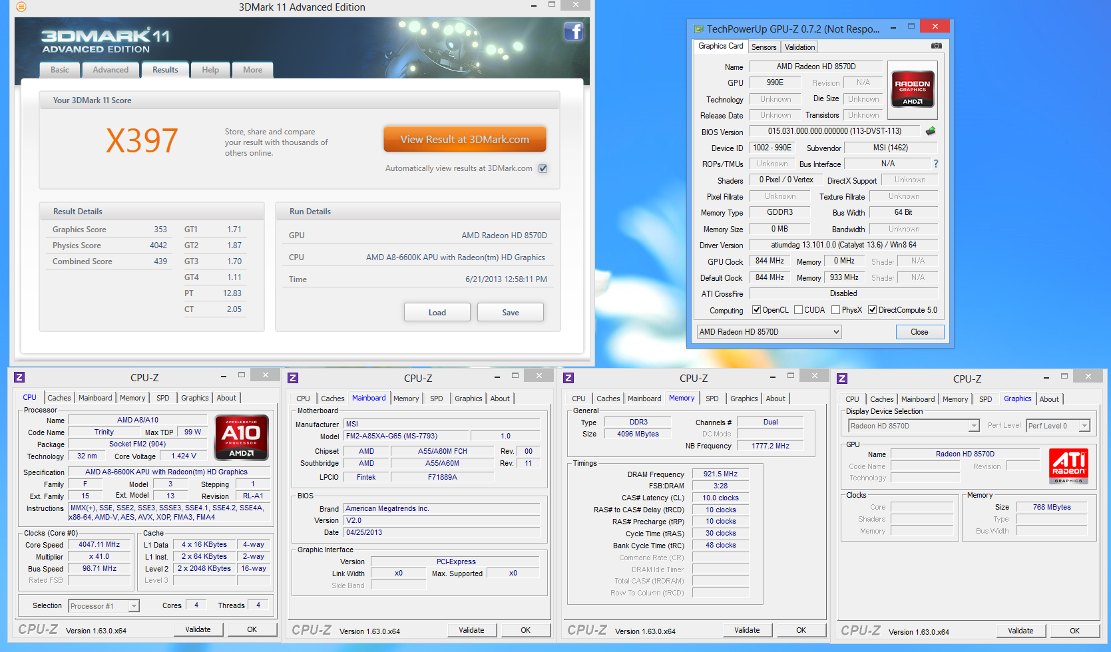1111x652 pixels.
Task: Click the CPU-Z icon of the CPU tab window
Action: click(x=19, y=377)
